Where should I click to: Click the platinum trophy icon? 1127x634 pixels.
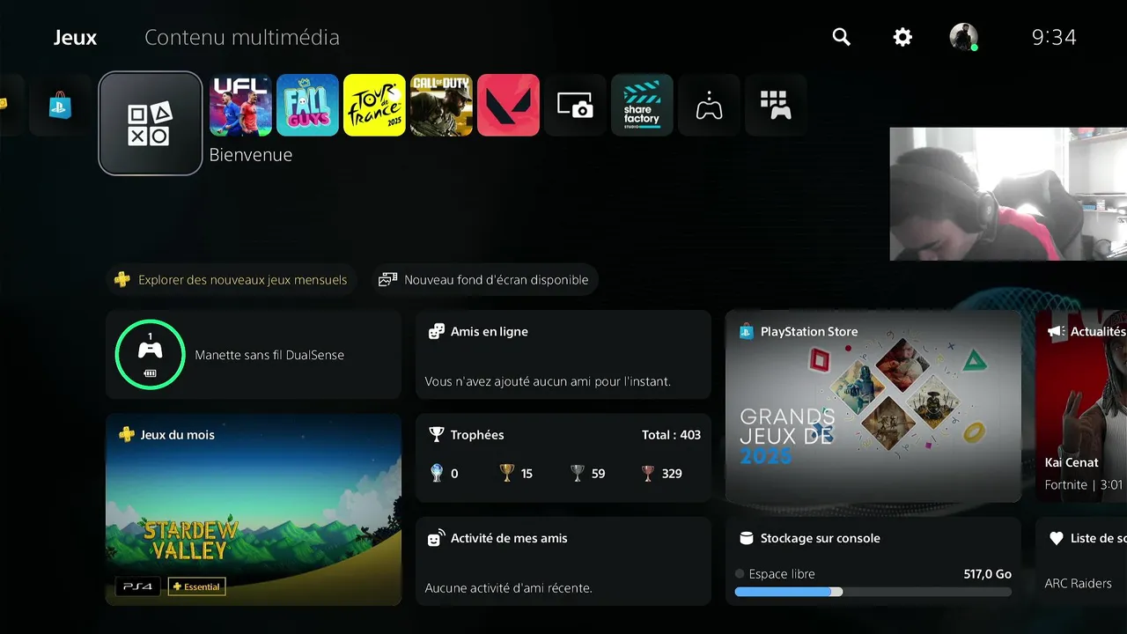[437, 473]
